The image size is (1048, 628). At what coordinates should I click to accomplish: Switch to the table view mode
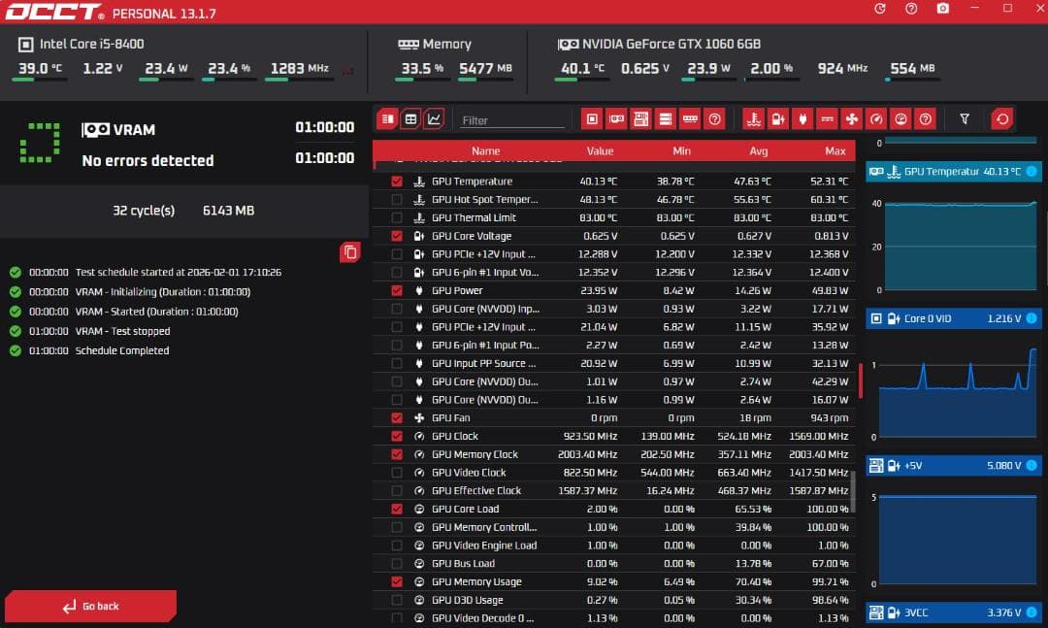[x=410, y=119]
